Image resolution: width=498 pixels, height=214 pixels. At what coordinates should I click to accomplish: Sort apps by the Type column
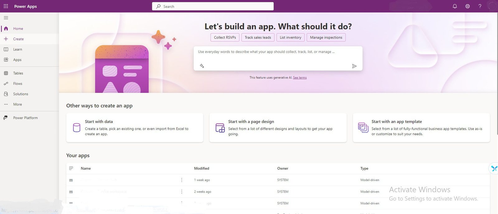pos(364,168)
